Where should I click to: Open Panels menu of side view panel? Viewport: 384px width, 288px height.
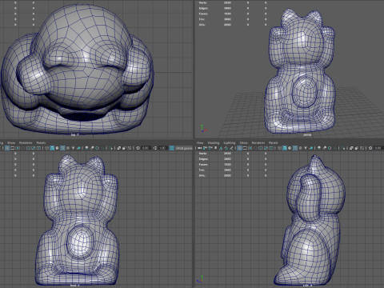point(273,143)
